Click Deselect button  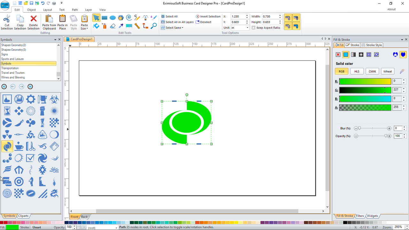pos(204,22)
